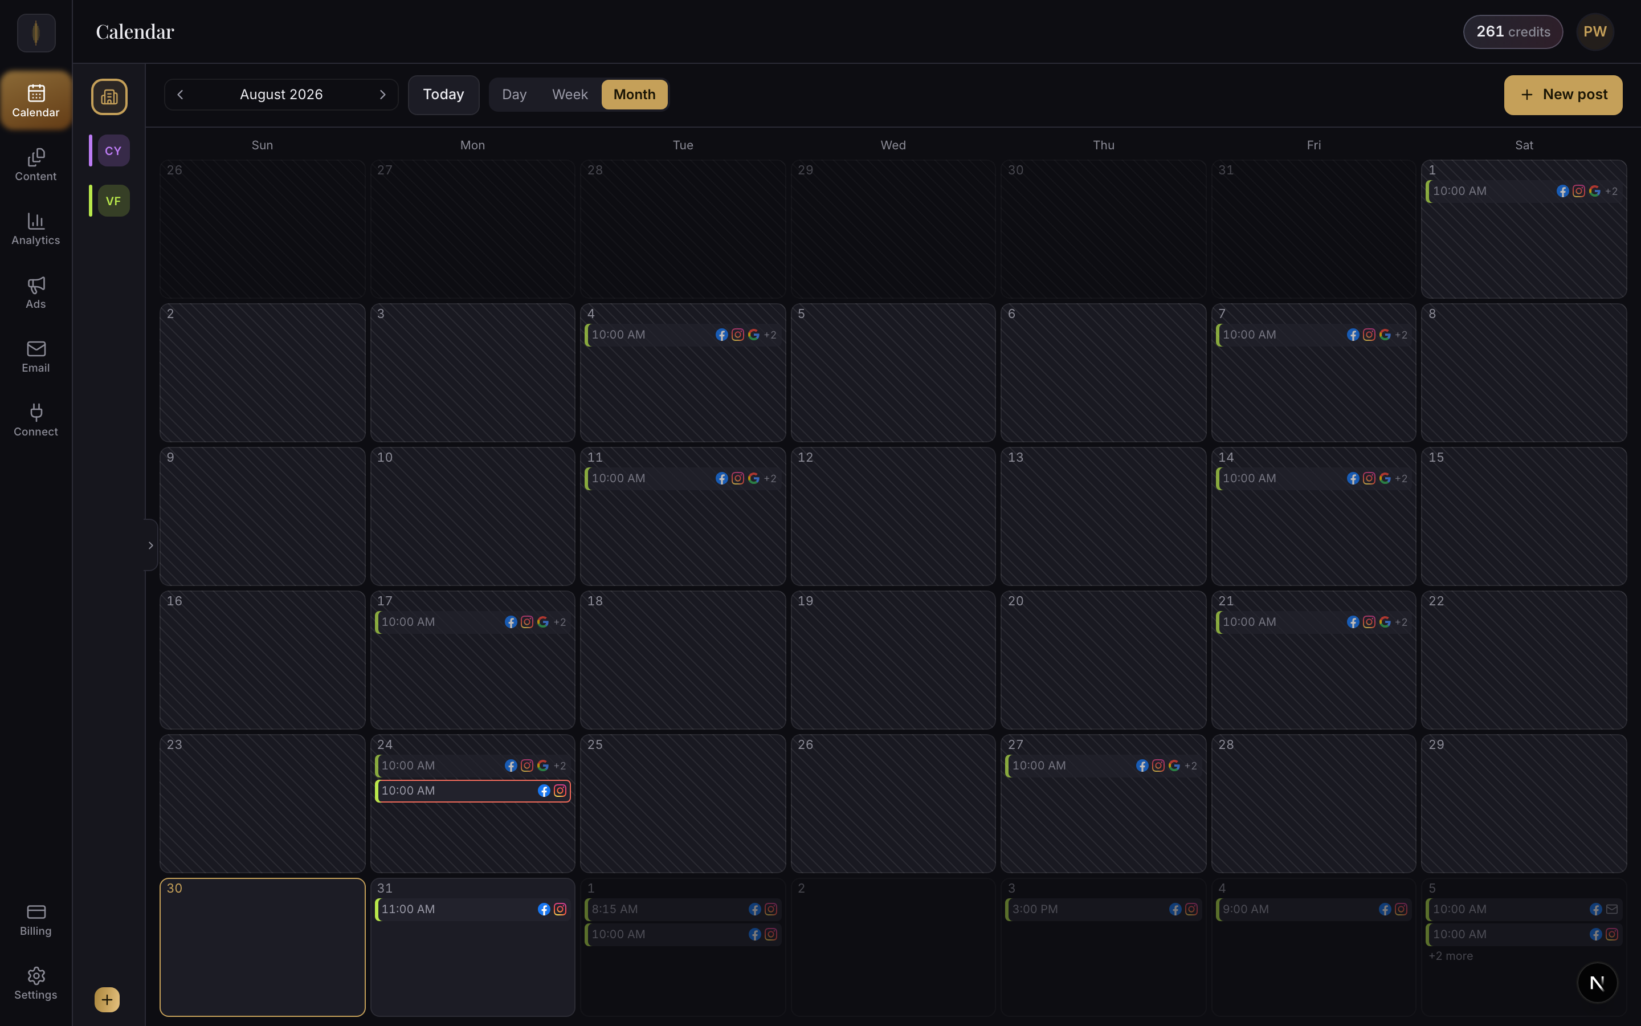Switch to Day view
The image size is (1641, 1026).
514,94
